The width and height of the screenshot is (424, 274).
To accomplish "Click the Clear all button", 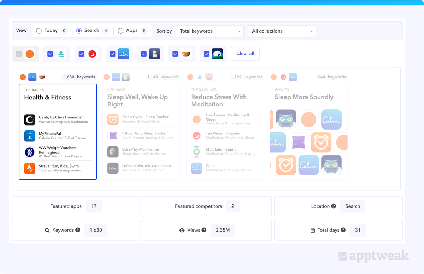I will (x=245, y=53).
